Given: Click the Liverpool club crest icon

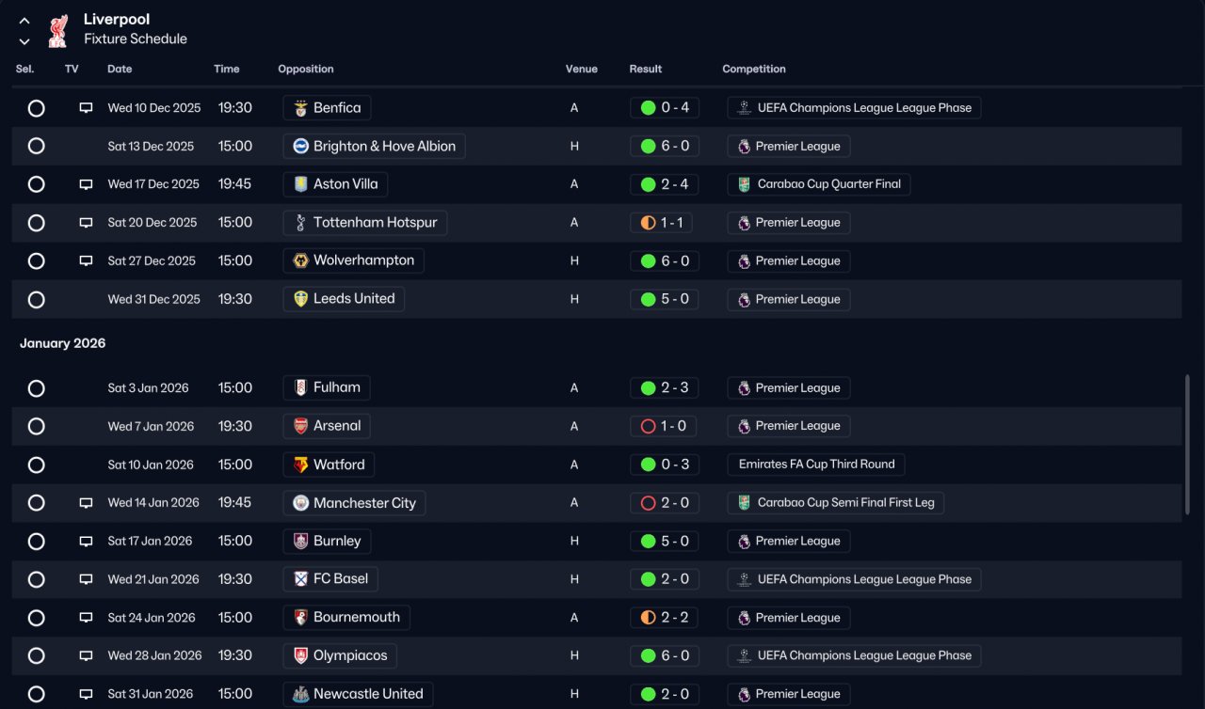Looking at the screenshot, I should (58, 30).
